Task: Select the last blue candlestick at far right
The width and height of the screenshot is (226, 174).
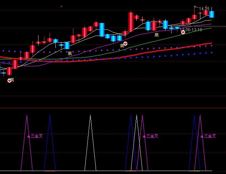Action: coord(211,14)
